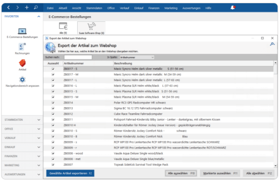Click the Alle abwählen button

pyautogui.click(x=259, y=173)
